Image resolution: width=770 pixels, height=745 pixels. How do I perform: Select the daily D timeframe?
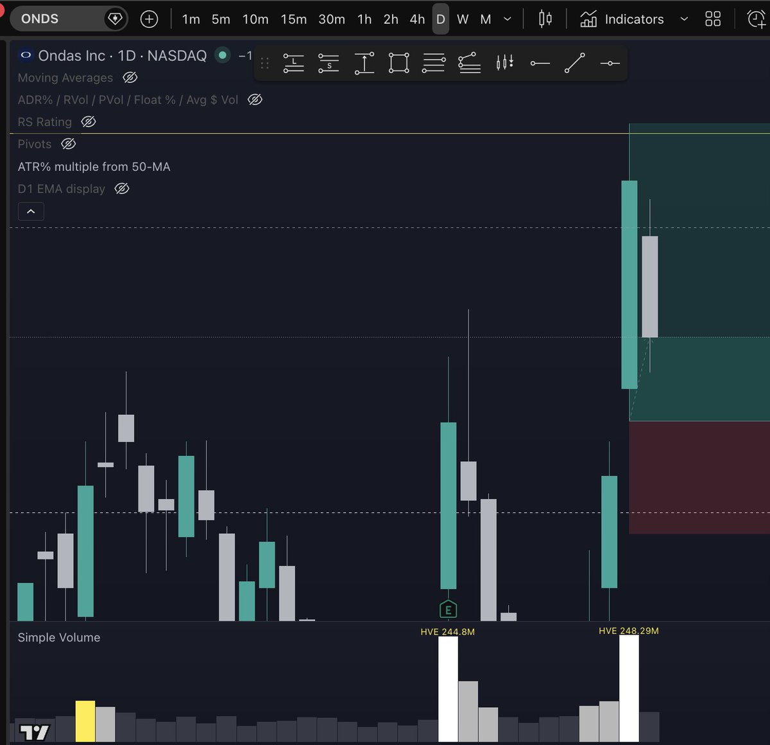click(441, 19)
